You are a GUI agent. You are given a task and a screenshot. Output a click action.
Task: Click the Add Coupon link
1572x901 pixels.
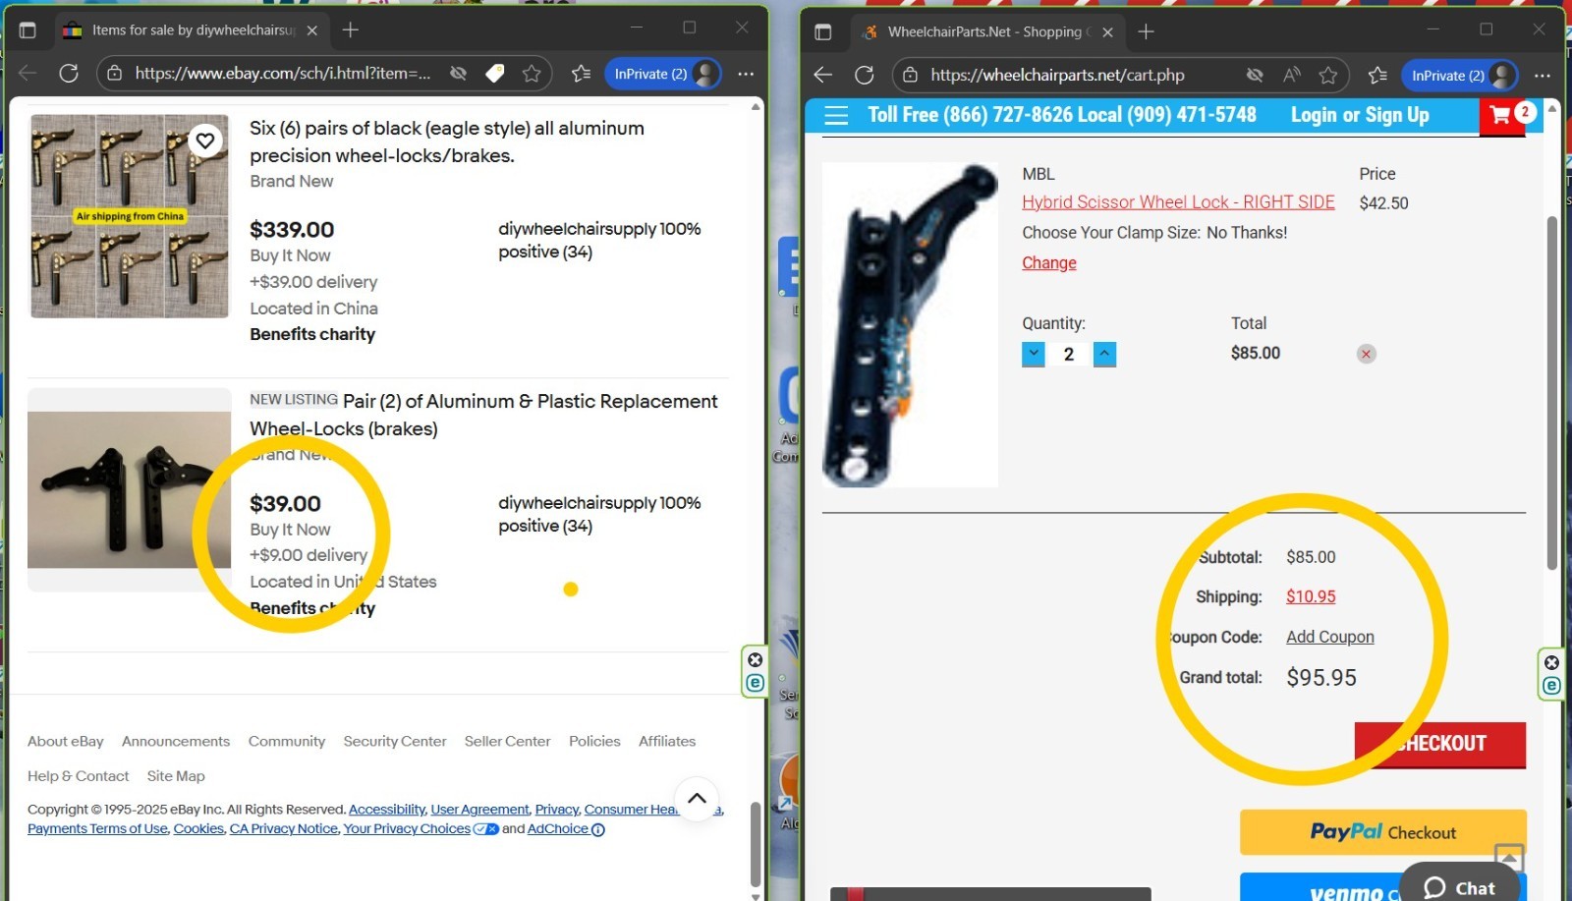coord(1329,637)
